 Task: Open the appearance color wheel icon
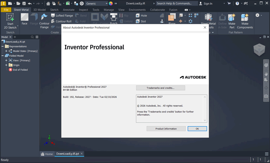point(111,3)
